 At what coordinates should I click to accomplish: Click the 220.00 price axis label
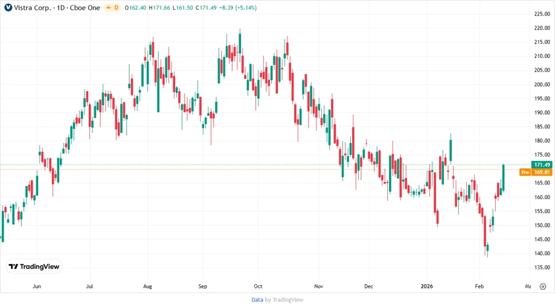(x=542, y=28)
